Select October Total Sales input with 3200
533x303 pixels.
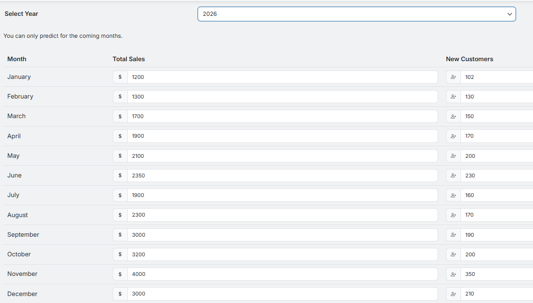point(282,254)
